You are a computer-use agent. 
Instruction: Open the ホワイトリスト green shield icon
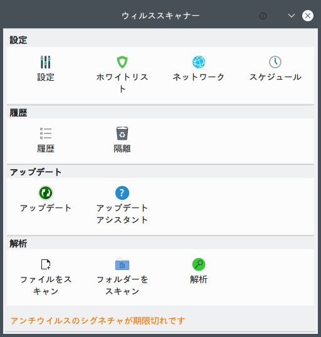point(122,62)
